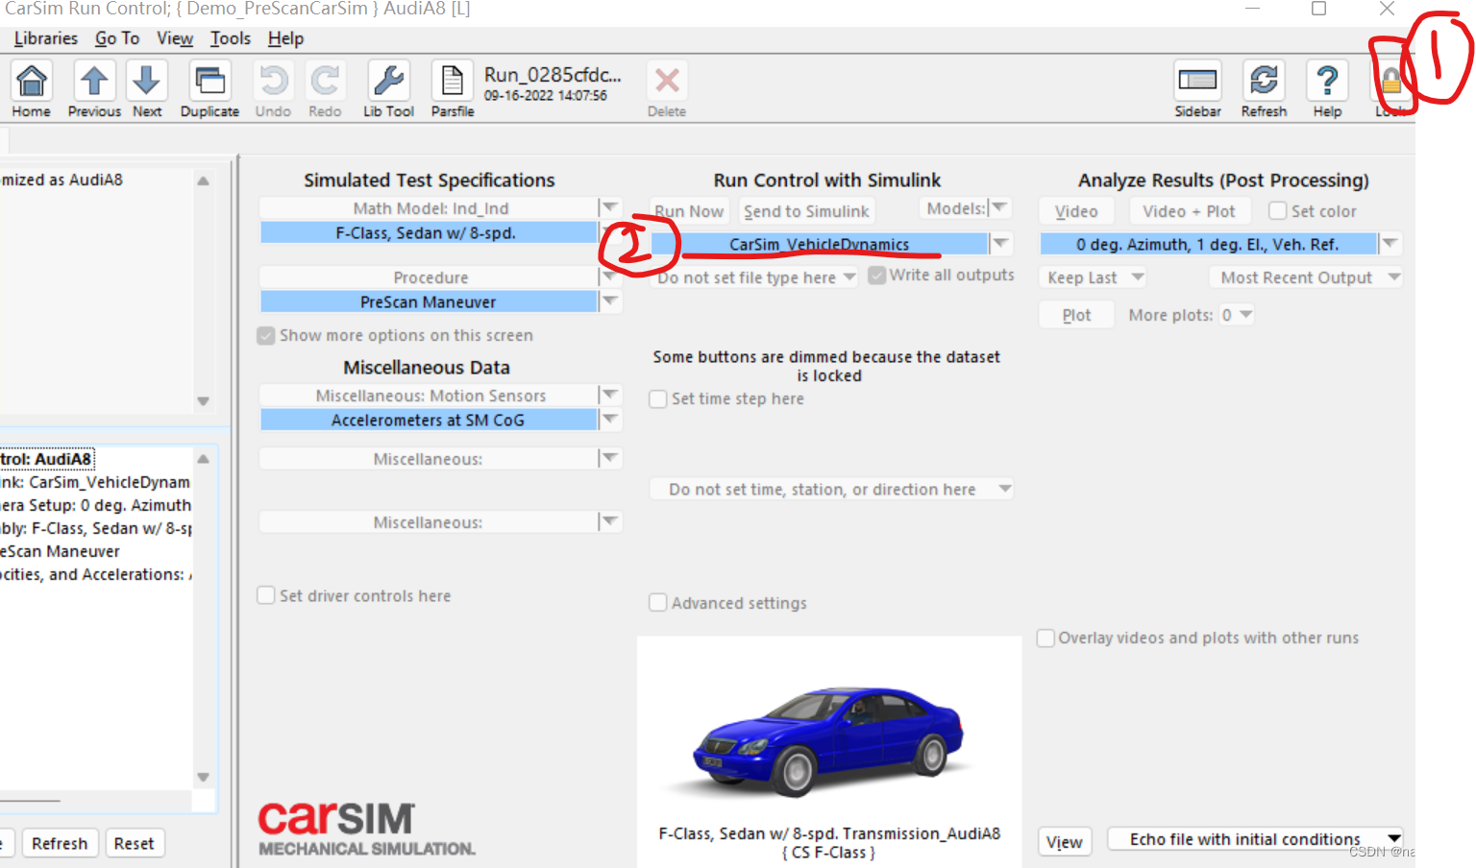Click the Video button
Image resolution: width=1476 pixels, height=868 pixels.
pos(1076,211)
